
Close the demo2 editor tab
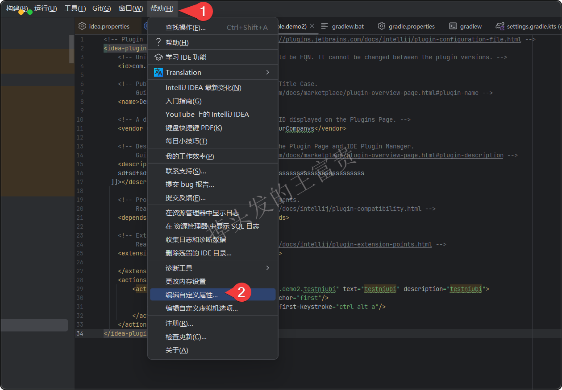pos(312,26)
